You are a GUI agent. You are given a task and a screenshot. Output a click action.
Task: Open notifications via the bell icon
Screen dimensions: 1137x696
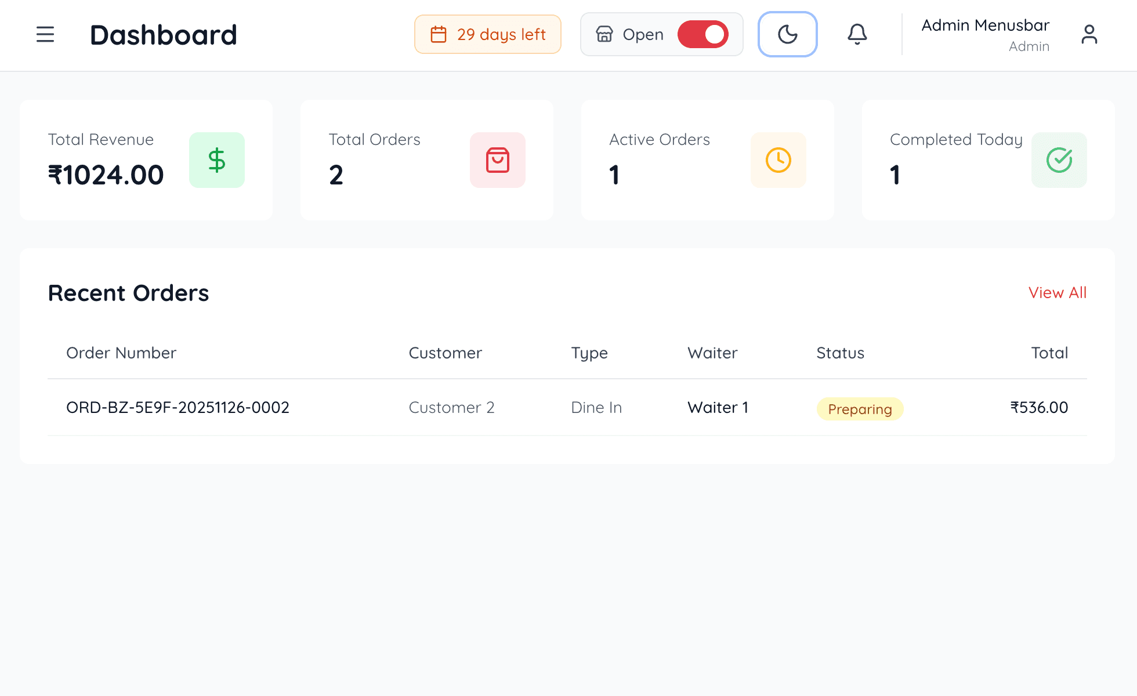click(857, 34)
